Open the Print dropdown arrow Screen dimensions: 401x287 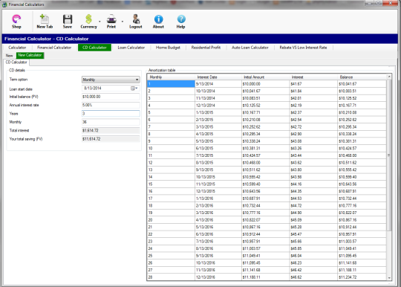123,22
